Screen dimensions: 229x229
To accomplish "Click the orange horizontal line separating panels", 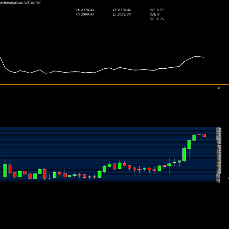I will coord(114,84).
